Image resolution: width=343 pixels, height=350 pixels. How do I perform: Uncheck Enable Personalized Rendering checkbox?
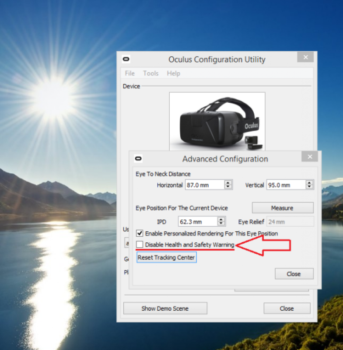coord(140,233)
